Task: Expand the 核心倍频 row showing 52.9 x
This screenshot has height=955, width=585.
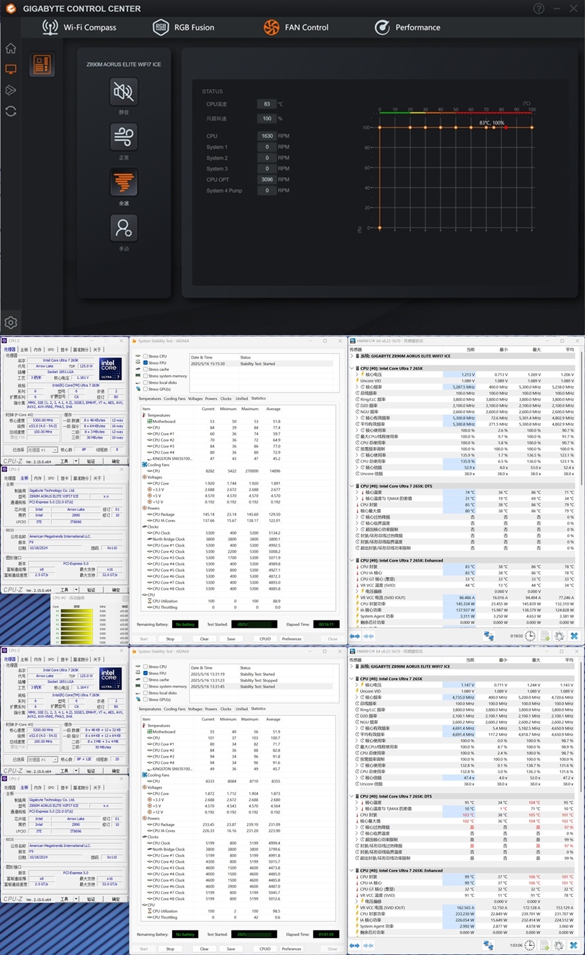Action: [358, 468]
